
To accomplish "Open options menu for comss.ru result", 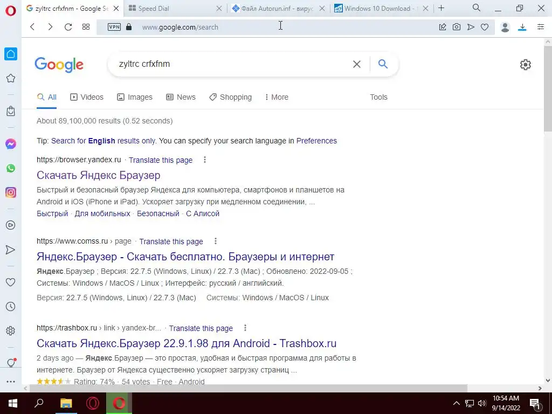I will (216, 241).
